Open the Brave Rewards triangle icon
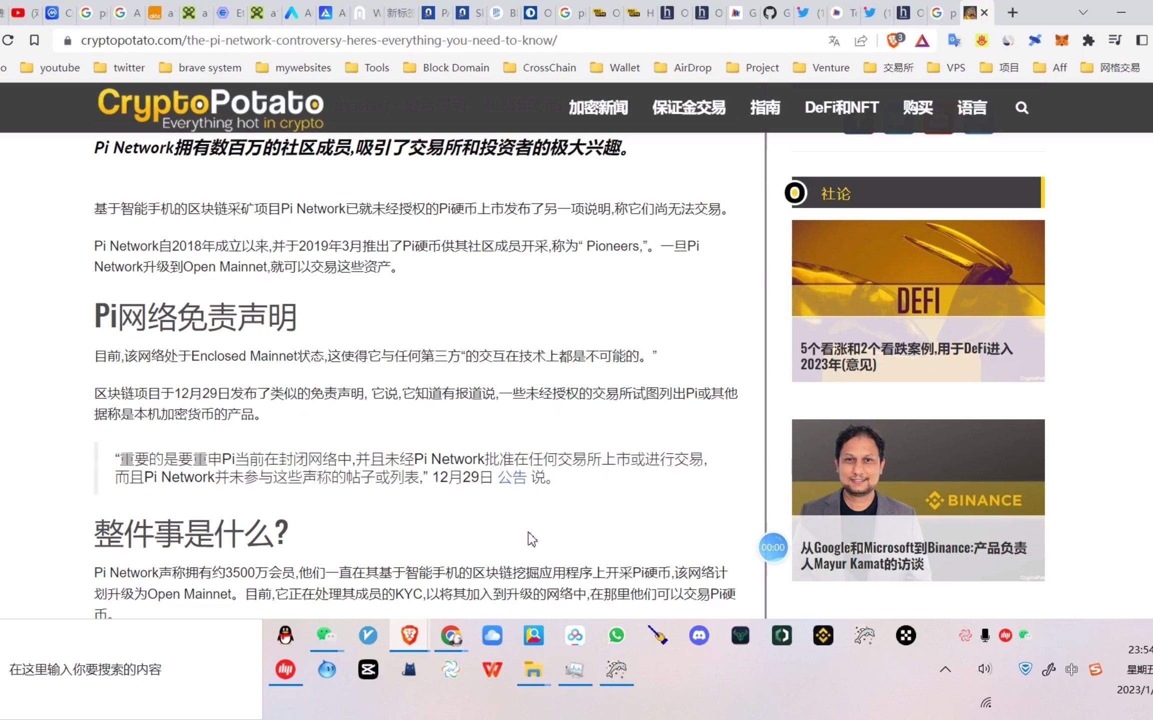Viewport: 1153px width, 720px height. click(922, 40)
